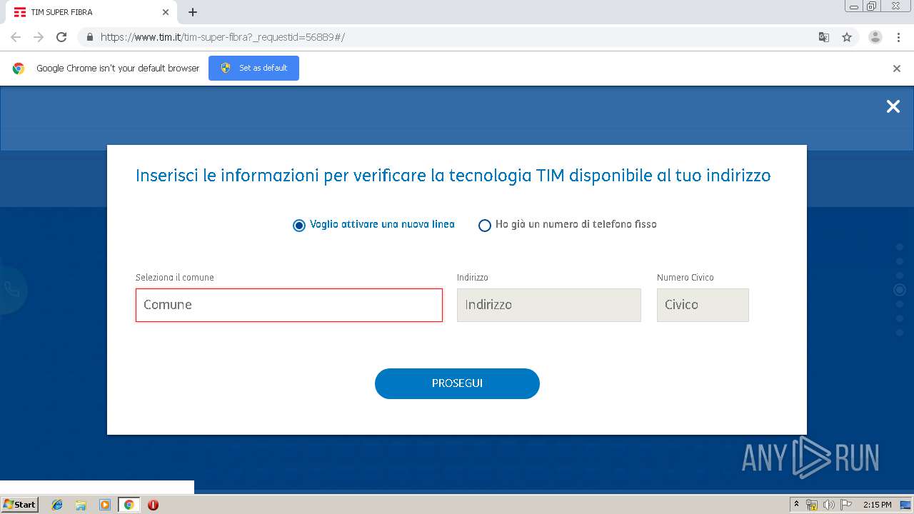Image resolution: width=914 pixels, height=514 pixels.
Task: View site security lock info
Action: (90, 37)
